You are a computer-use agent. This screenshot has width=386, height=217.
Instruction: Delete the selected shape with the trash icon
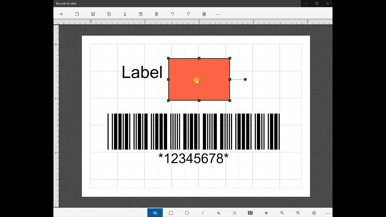click(x=157, y=14)
